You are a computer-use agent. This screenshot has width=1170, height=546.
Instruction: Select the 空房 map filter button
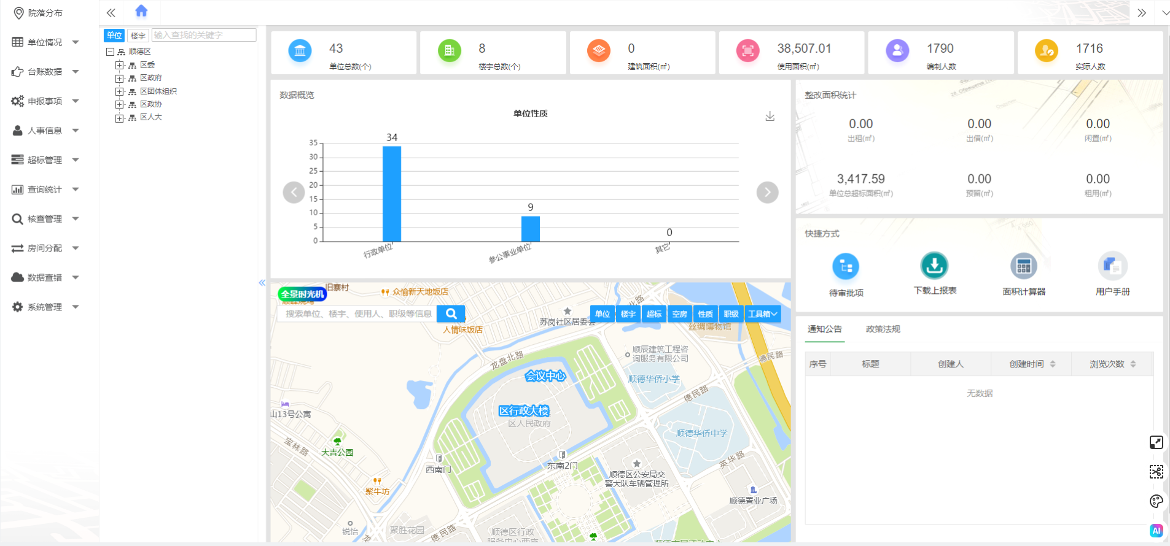pyautogui.click(x=680, y=314)
